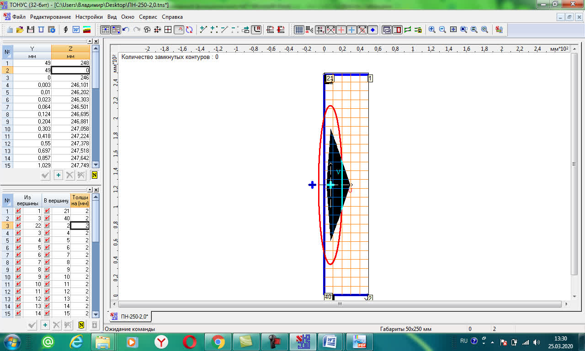Toggle the axes Z-Y display icon
585x351 pixels.
320,30
